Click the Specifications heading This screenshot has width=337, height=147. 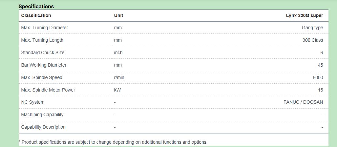click(36, 7)
